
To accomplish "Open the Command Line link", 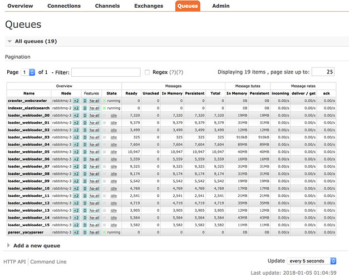I will [x=48, y=262].
